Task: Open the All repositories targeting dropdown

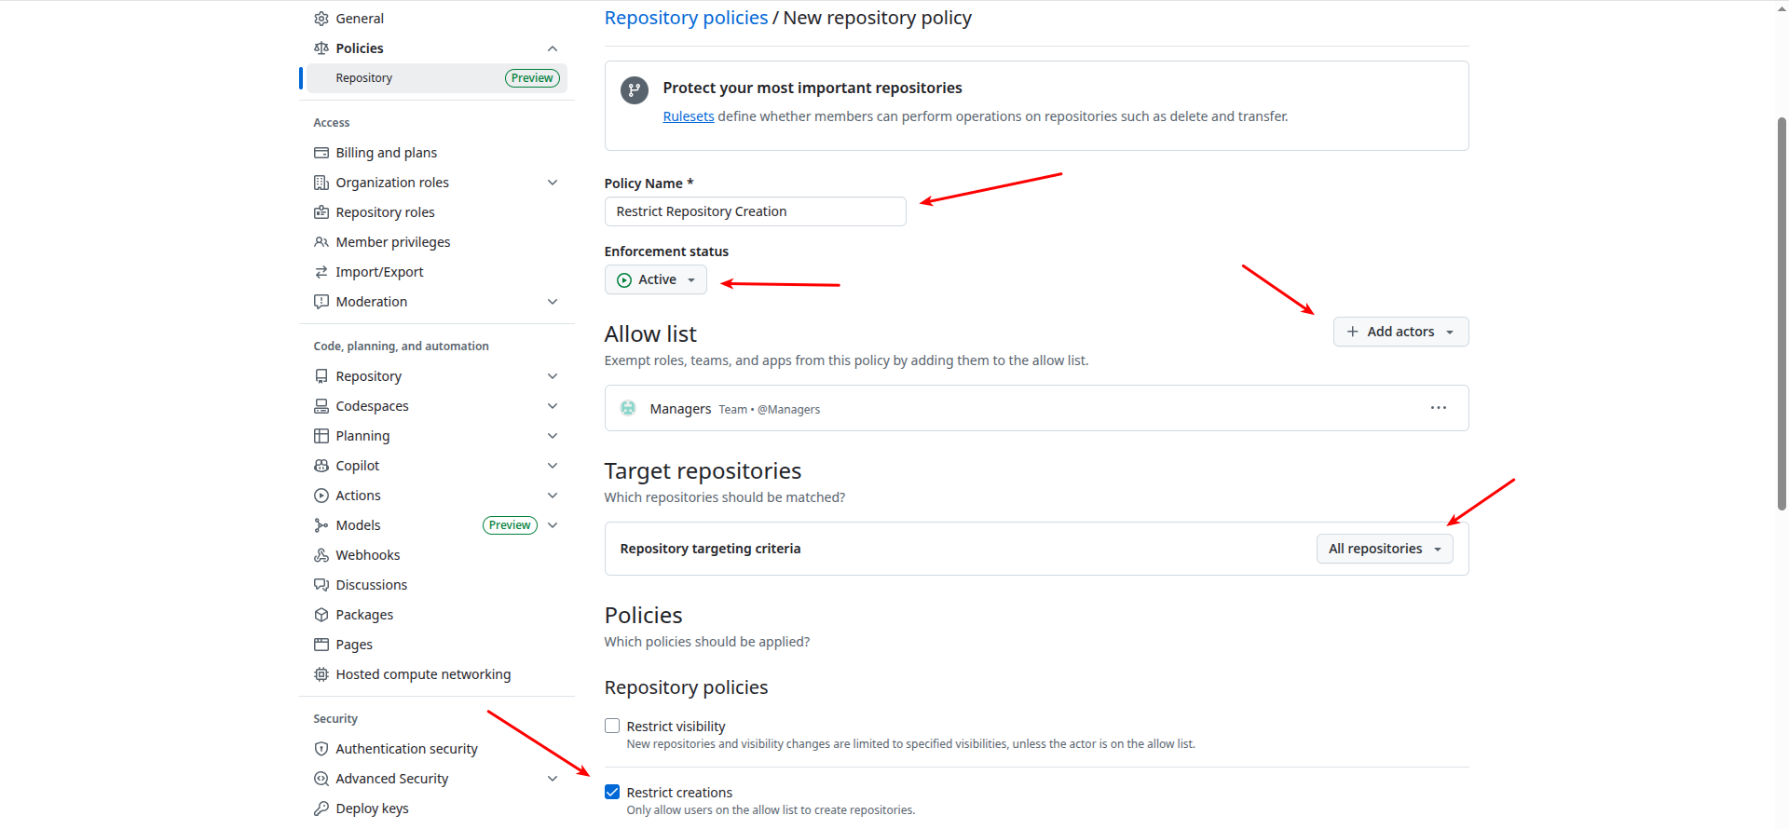Action: 1385,549
